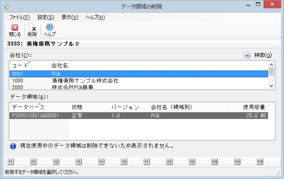Viewport: 284px width, 179px height.
Task: Expand the 検索(Q) search panel arrow
Action: (x=247, y=55)
